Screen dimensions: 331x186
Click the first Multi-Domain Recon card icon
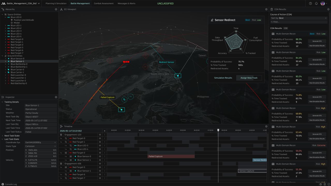coord(273,34)
